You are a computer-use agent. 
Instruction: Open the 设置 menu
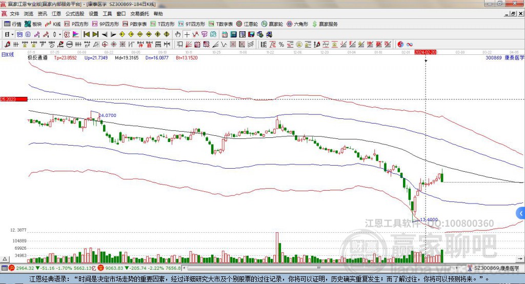tap(93, 14)
